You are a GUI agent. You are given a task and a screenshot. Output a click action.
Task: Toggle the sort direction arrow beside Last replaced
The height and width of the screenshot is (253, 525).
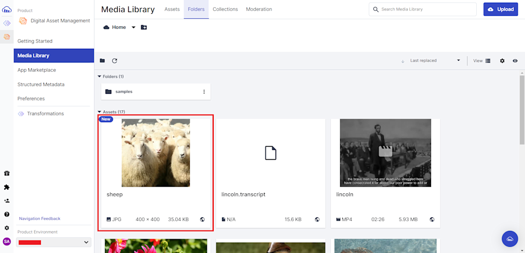(403, 61)
